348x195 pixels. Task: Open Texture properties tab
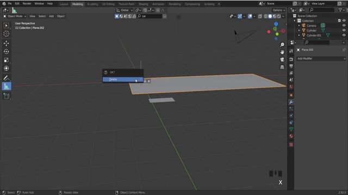291,145
